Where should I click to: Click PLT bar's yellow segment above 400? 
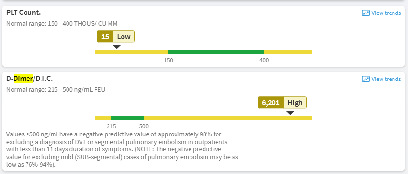288,52
